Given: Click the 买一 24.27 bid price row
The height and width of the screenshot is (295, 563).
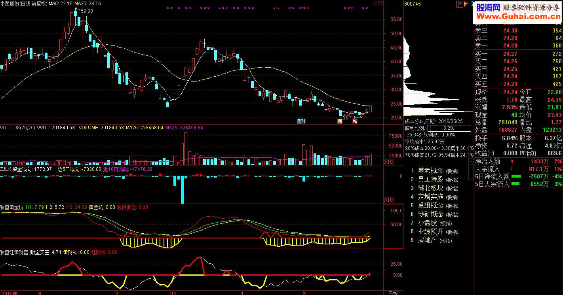Looking at the screenshot, I should pyautogui.click(x=518, y=54).
